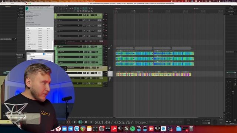Click the filter field in FX browser
This screenshot has width=237, height=133.
pyautogui.click(x=38, y=54)
